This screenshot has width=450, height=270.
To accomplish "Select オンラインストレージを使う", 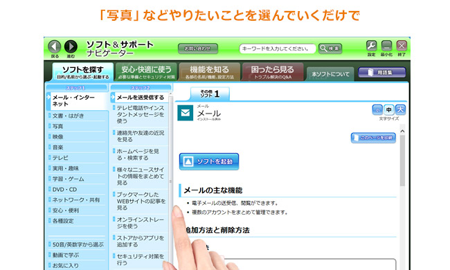I will click(139, 223).
